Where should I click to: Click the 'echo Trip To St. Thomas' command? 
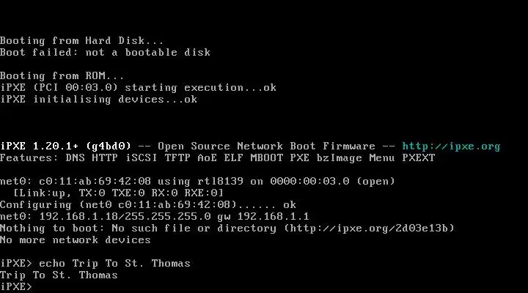(114, 263)
